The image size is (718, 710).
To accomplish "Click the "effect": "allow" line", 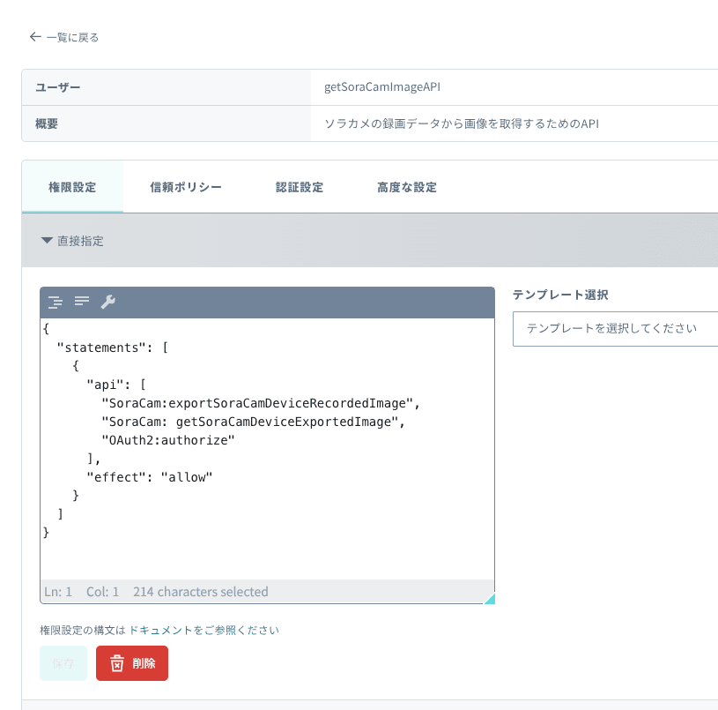I will click(x=150, y=477).
